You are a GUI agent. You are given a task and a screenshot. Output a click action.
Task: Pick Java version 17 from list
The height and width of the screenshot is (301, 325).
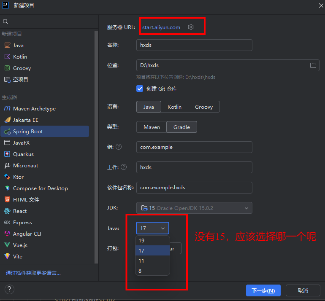pos(152,250)
